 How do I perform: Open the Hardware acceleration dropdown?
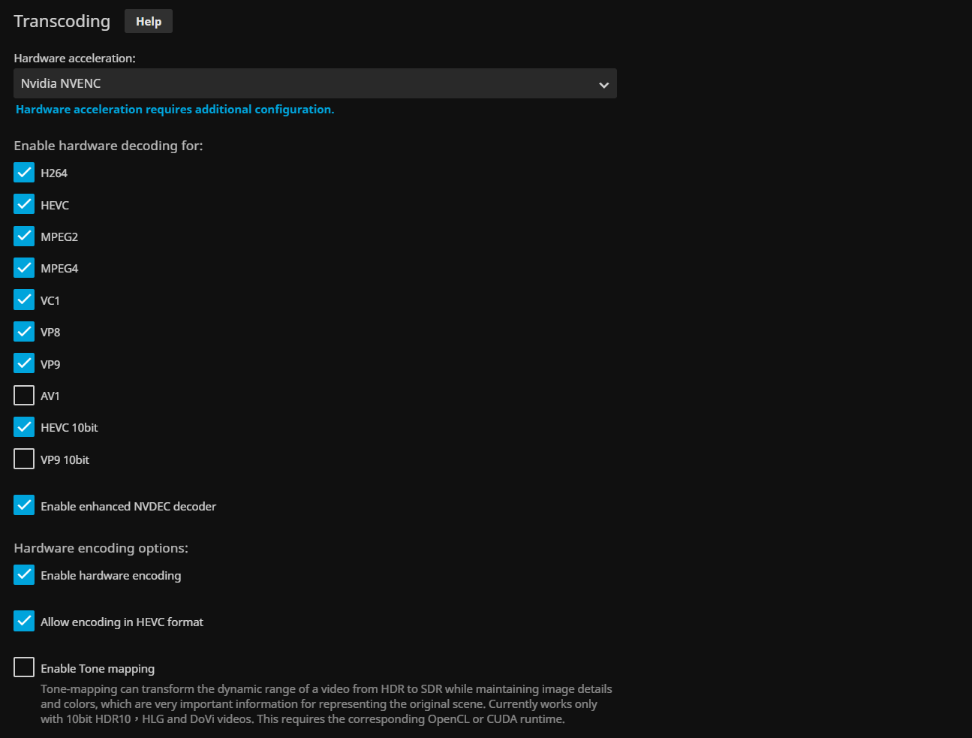[x=314, y=83]
